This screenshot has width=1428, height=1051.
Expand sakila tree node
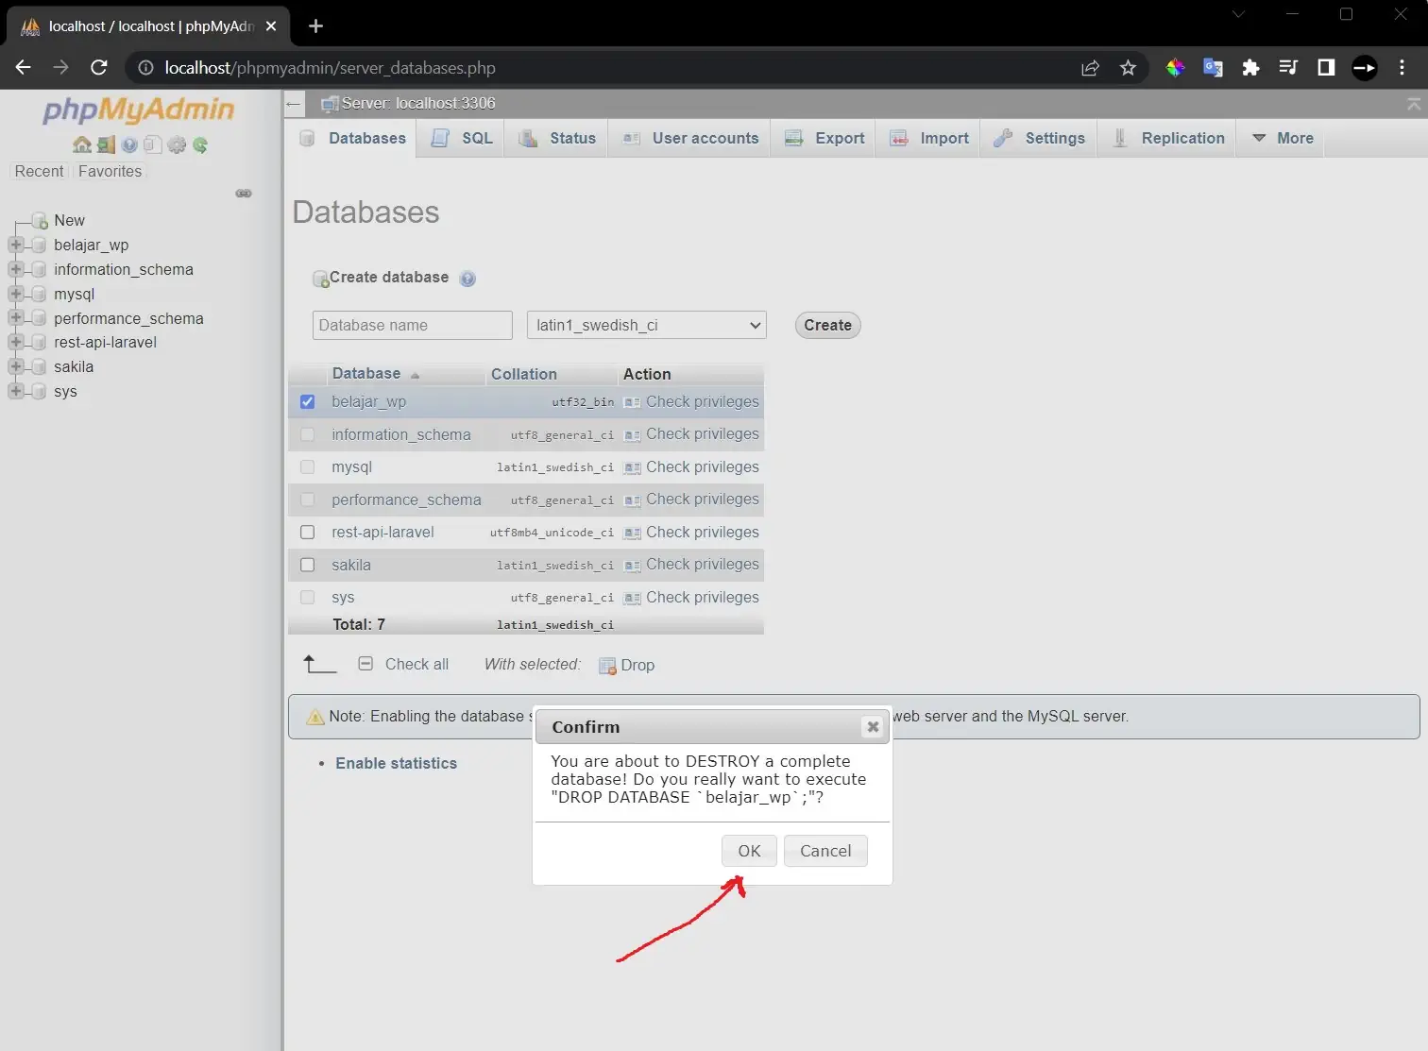click(15, 366)
